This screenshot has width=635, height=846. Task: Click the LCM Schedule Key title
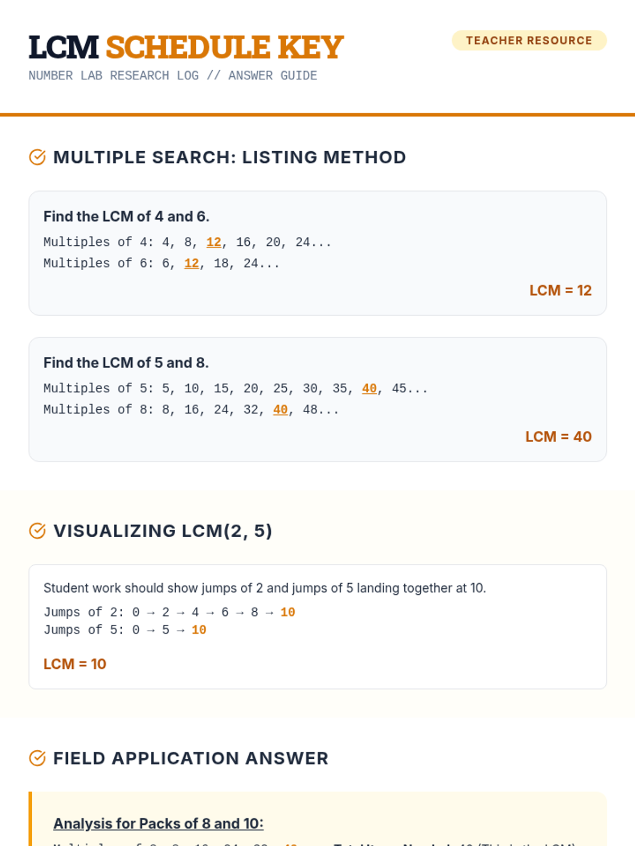click(186, 47)
